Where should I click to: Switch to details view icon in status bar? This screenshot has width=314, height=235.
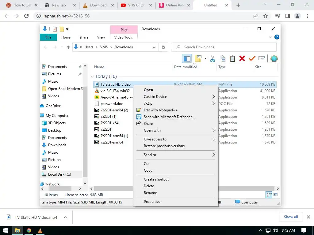269,195
